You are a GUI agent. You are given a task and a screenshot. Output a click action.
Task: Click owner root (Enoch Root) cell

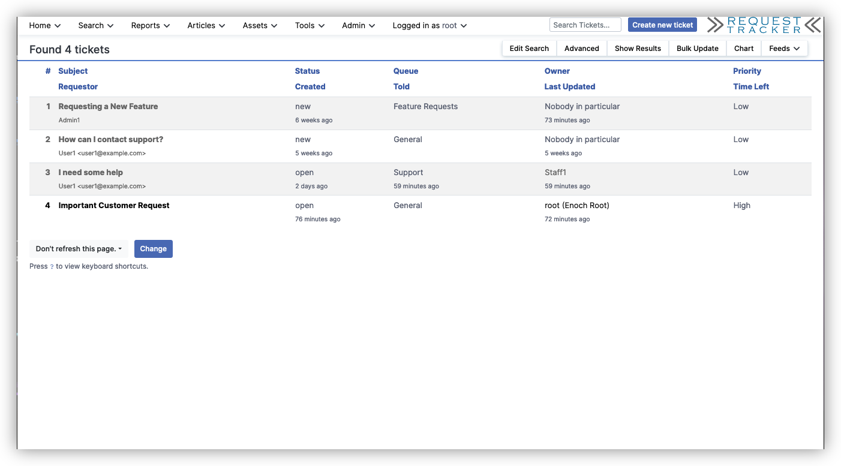[577, 205]
